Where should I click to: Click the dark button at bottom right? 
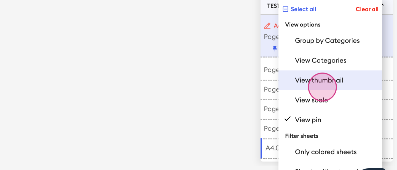374,169
